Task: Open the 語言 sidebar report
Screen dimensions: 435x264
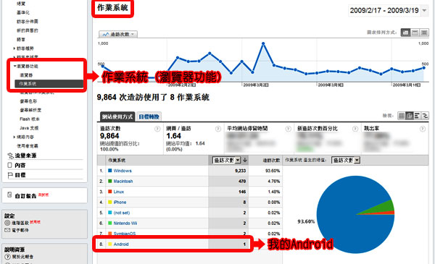Action: pyautogui.click(x=21, y=39)
